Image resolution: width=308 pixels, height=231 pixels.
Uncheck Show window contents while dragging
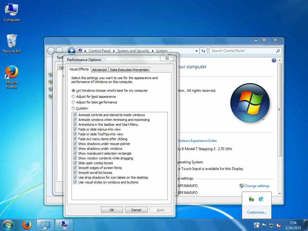click(x=75, y=158)
